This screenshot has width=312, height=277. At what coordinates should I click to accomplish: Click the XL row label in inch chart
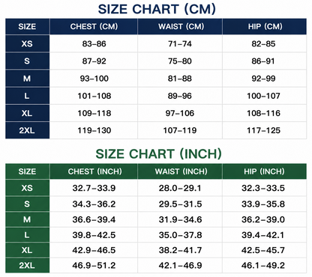click(x=27, y=250)
